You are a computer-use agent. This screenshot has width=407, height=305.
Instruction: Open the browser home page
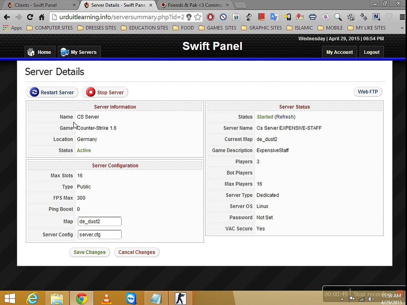pos(42,17)
